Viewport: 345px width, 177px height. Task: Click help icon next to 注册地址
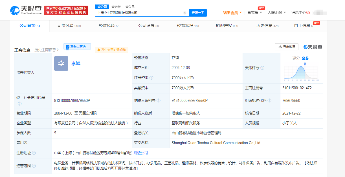(x=34, y=153)
